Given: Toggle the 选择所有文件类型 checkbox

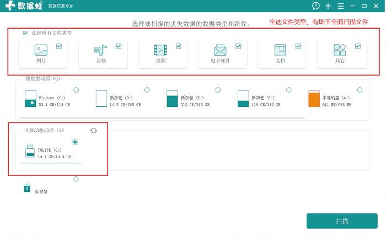Looking at the screenshot, I should point(25,33).
